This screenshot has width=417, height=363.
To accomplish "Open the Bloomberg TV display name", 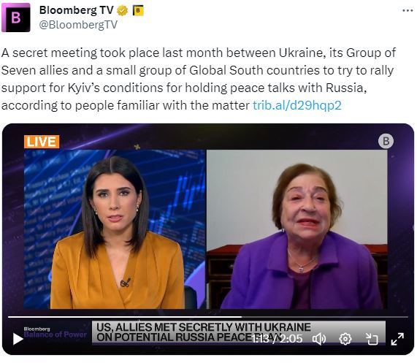I will click(77, 10).
